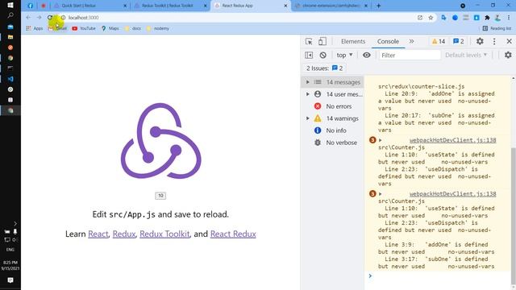Switch to the chrome-extension tab

[331, 6]
